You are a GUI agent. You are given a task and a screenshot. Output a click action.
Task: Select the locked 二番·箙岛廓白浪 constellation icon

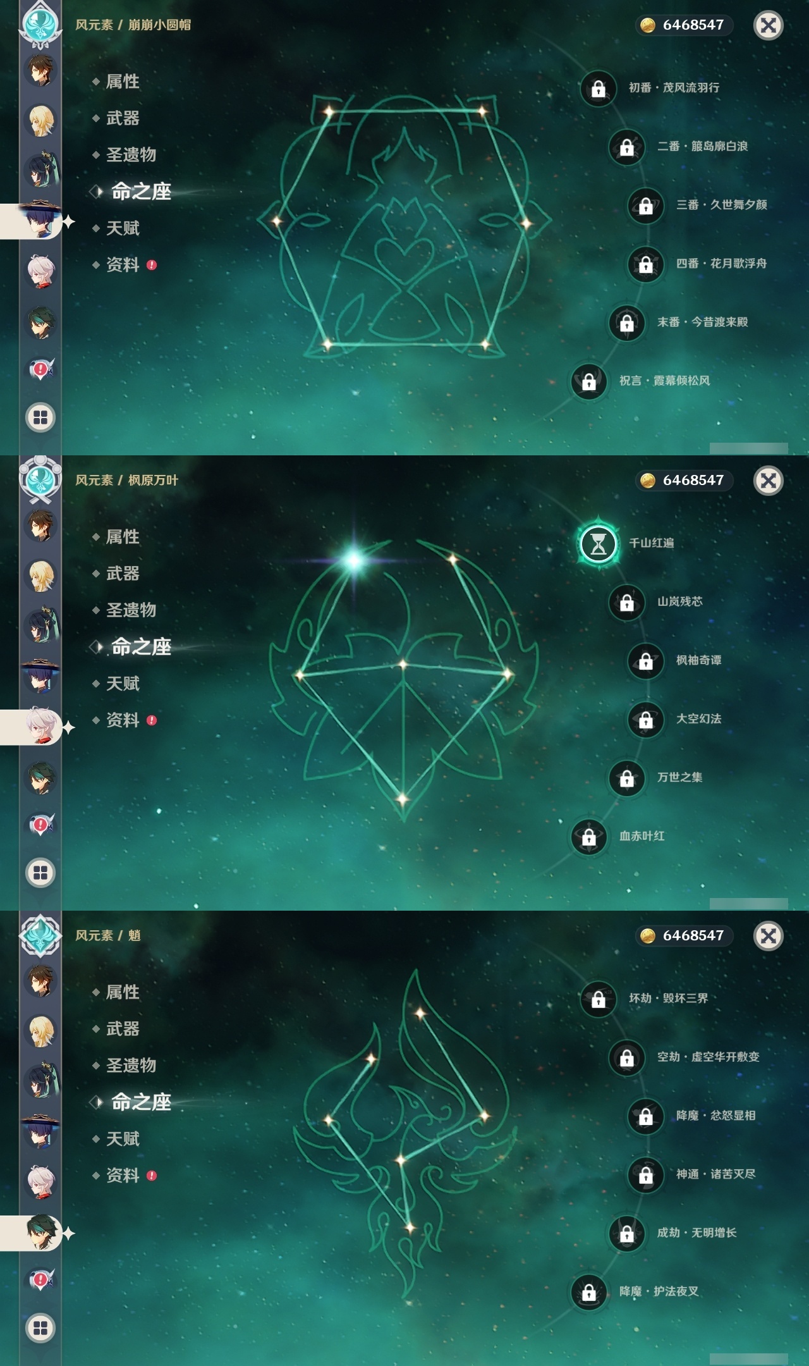point(626,147)
